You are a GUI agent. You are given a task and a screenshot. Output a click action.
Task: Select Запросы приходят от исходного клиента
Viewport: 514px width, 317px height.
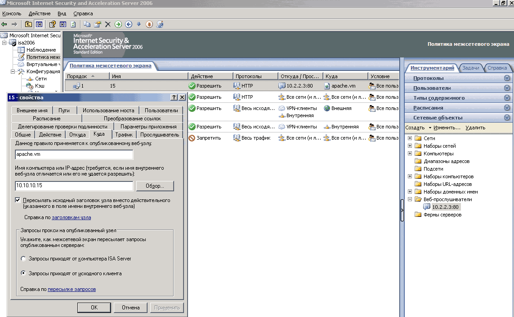point(23,273)
